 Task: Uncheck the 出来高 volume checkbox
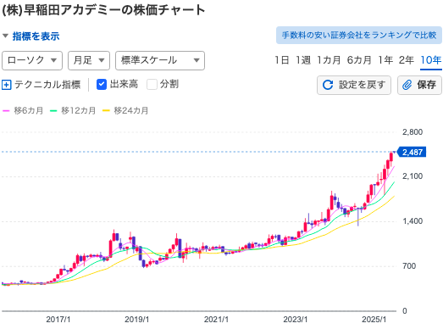102,84
